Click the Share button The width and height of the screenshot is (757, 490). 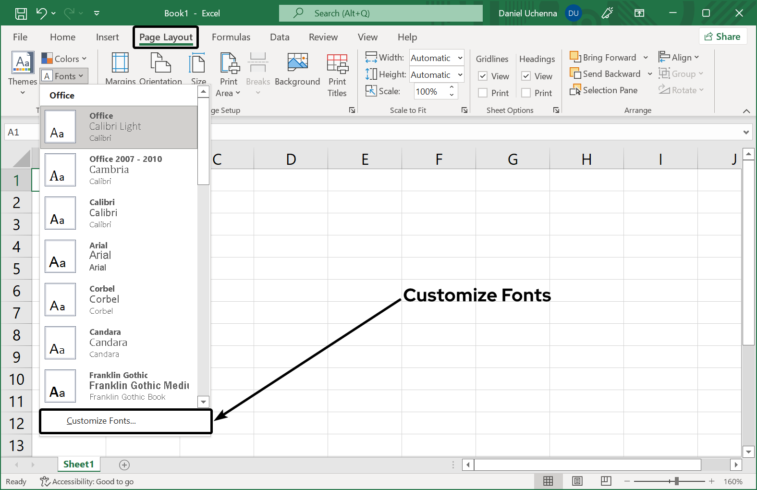[x=723, y=37]
